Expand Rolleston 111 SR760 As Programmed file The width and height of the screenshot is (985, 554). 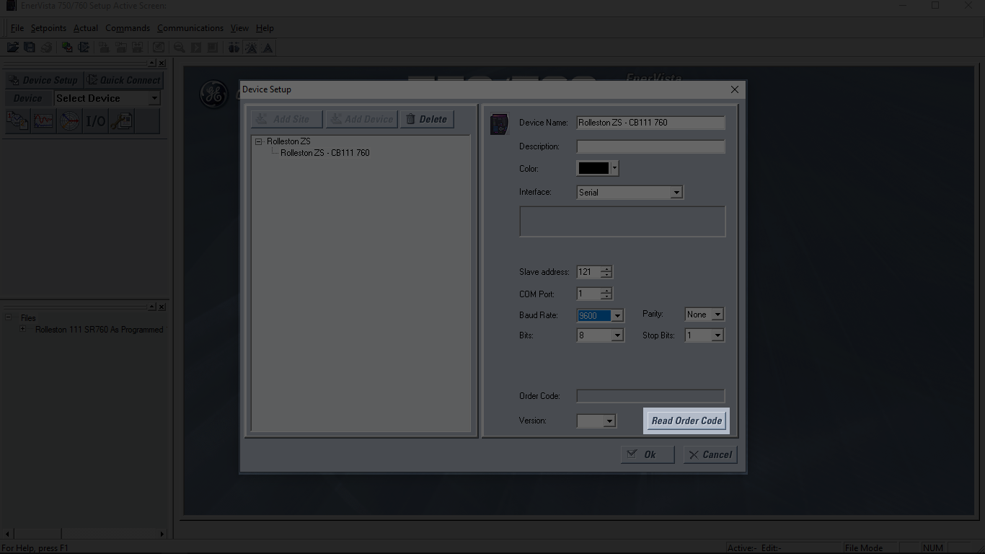(x=23, y=329)
